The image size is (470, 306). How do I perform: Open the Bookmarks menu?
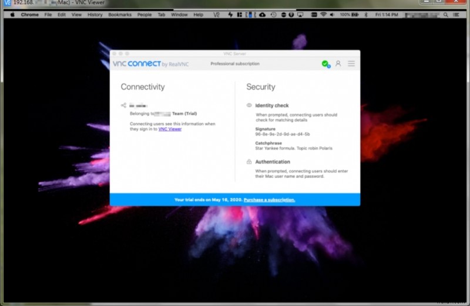120,14
